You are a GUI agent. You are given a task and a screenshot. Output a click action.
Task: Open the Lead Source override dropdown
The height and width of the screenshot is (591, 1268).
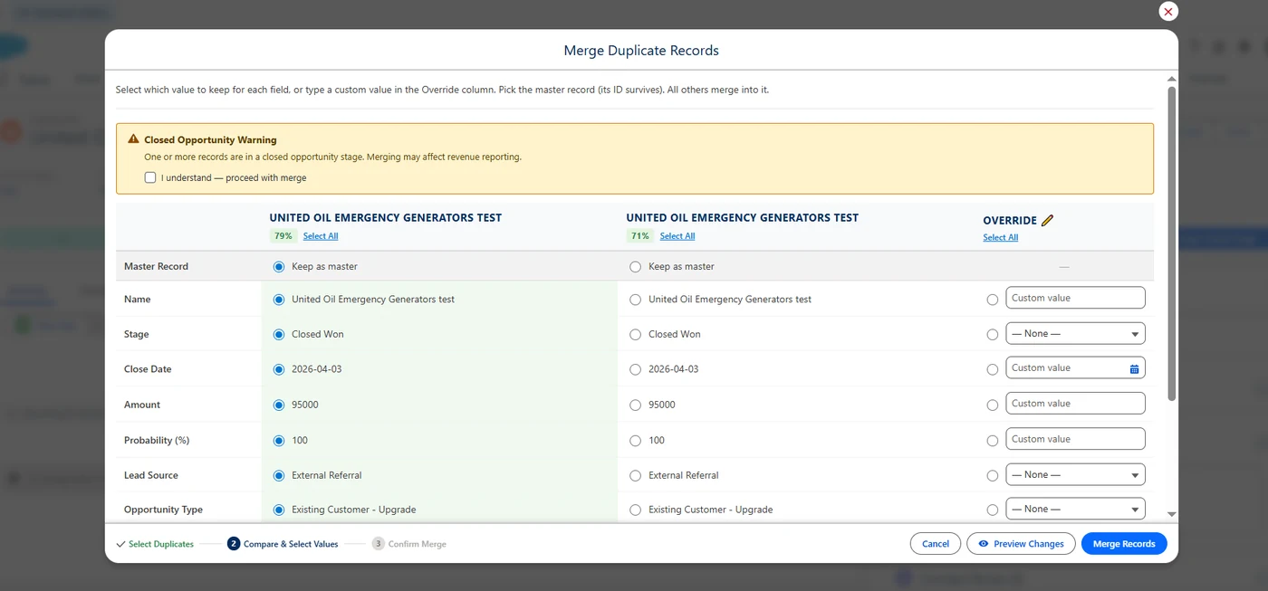(1075, 475)
